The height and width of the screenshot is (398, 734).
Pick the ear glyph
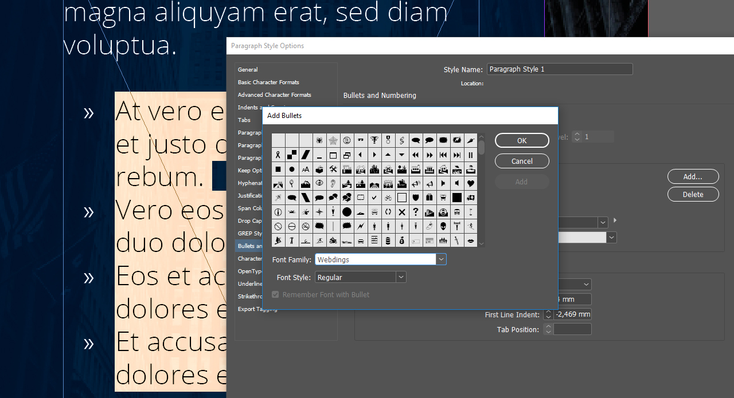333,183
